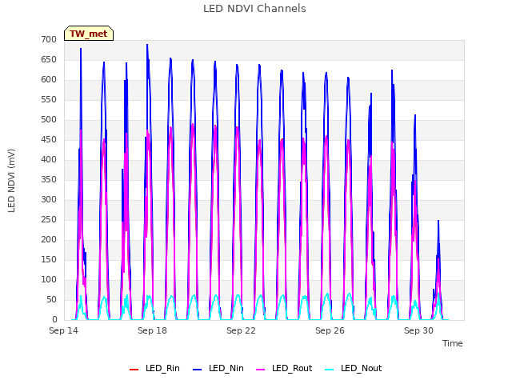Click the magenta LED_Rout legend swatch
Image resolution: width=512 pixels, height=384 pixels.
pos(261,370)
